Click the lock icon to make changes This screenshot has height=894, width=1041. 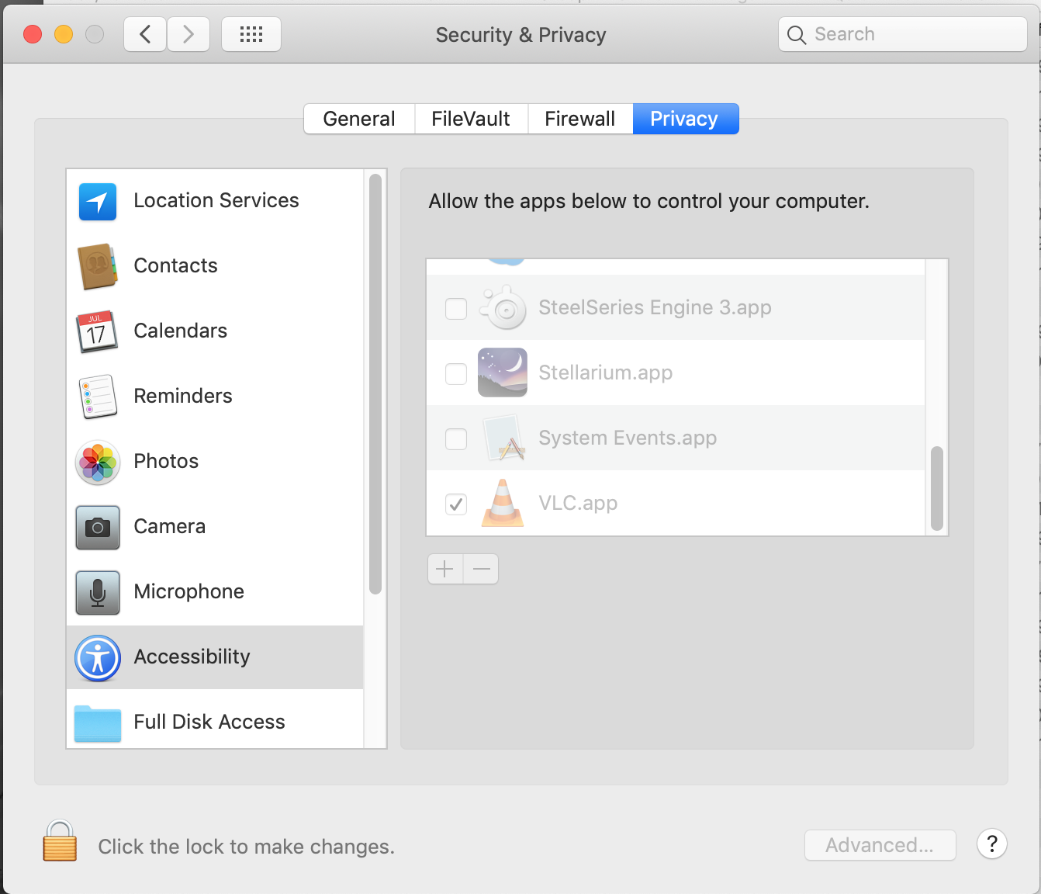point(60,842)
